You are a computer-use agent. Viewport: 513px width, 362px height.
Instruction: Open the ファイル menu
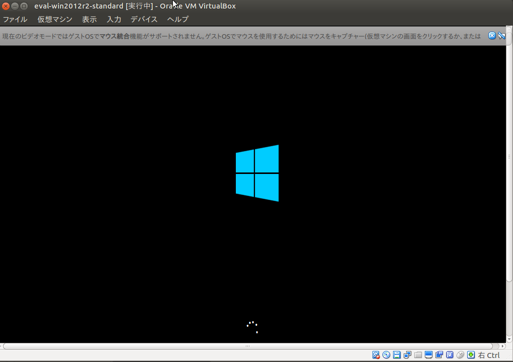[x=15, y=19]
